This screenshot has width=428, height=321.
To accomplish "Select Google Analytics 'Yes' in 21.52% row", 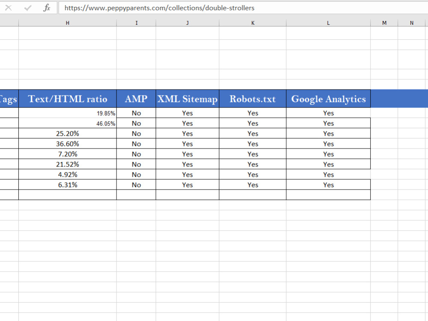I will 328,164.
